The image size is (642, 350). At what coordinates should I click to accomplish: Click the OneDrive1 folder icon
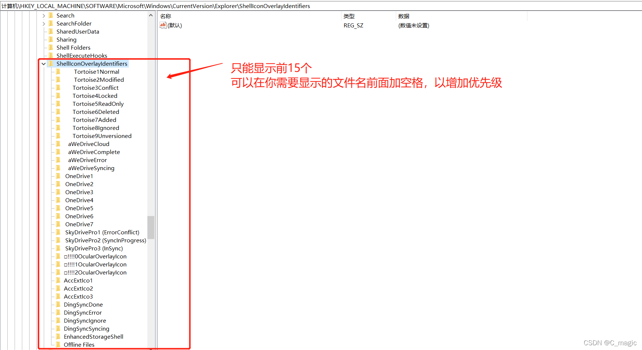click(58, 176)
